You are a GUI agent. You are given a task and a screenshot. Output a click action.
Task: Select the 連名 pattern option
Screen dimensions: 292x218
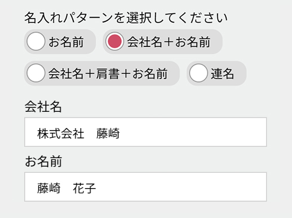(216, 73)
